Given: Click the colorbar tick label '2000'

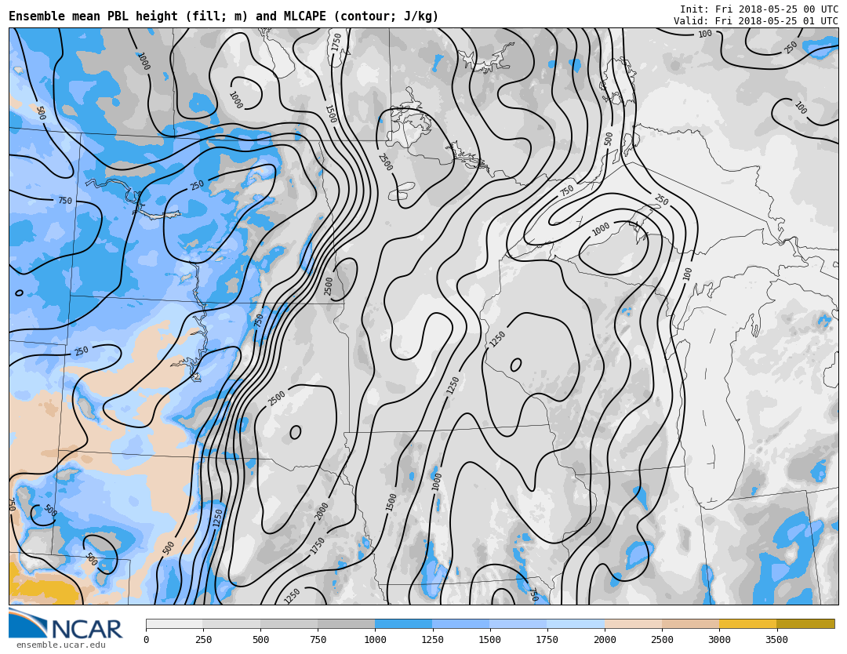Looking at the screenshot, I should click(605, 640).
